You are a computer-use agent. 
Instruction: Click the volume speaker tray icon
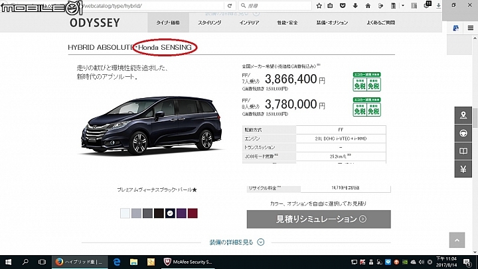[x=422, y=262]
